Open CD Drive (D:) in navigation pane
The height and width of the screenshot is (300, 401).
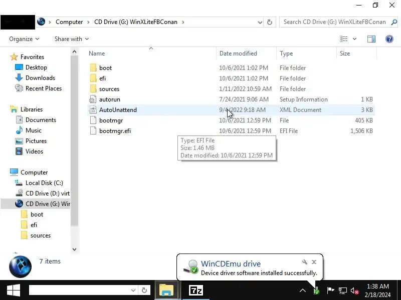coord(48,193)
